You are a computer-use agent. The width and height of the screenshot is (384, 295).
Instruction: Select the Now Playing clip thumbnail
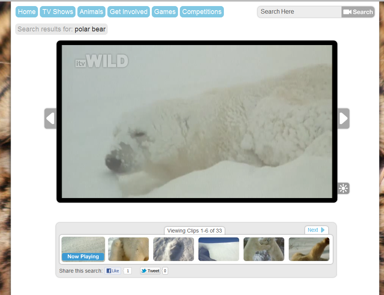click(83, 249)
